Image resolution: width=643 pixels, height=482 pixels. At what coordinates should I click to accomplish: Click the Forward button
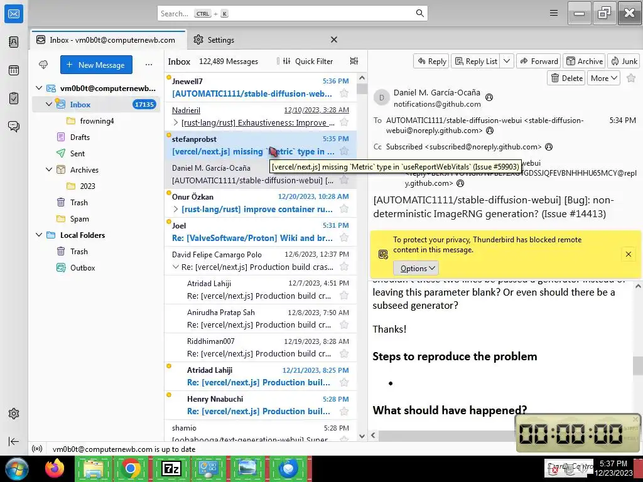(539, 61)
